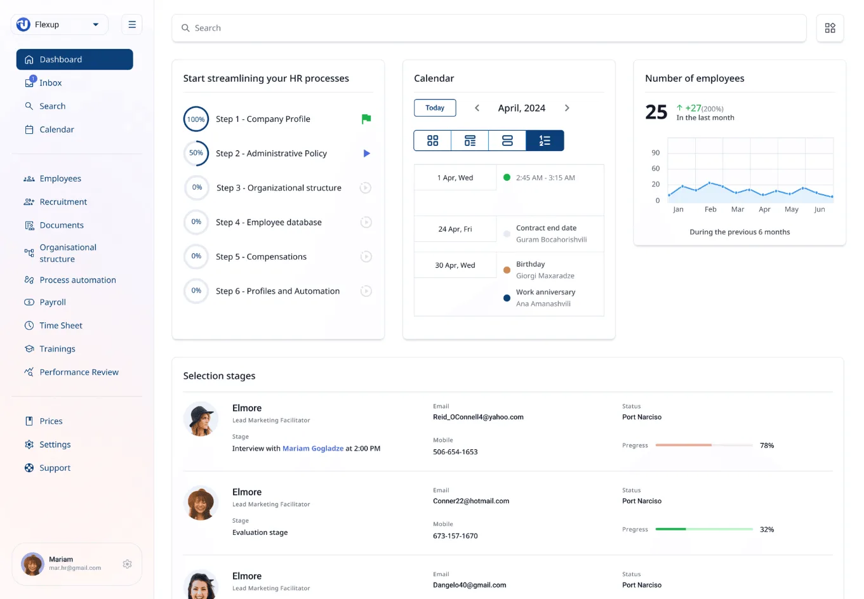Select the numbered list calendar view
This screenshot has height=599, width=864.
coord(545,141)
